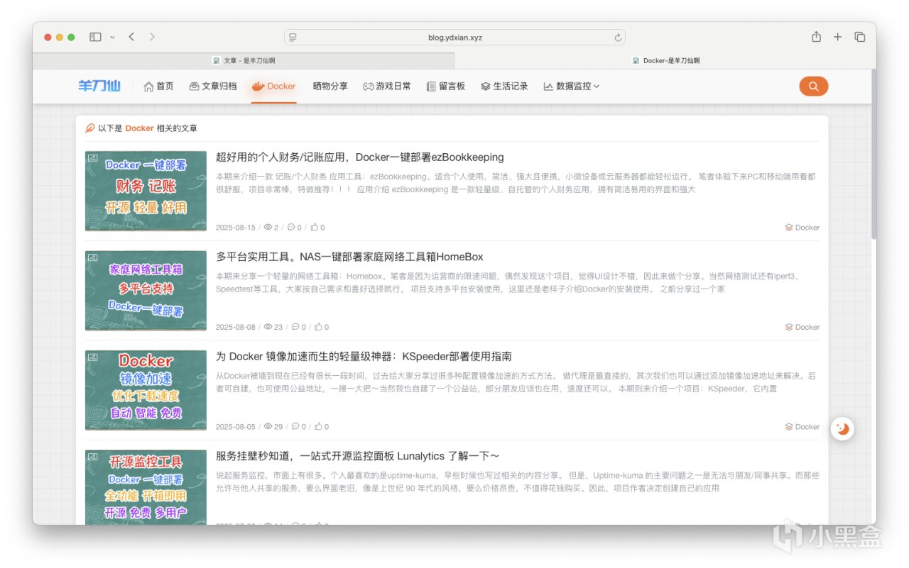Click the KSpeeder article summary text
The width and height of the screenshot is (909, 568).
516,382
